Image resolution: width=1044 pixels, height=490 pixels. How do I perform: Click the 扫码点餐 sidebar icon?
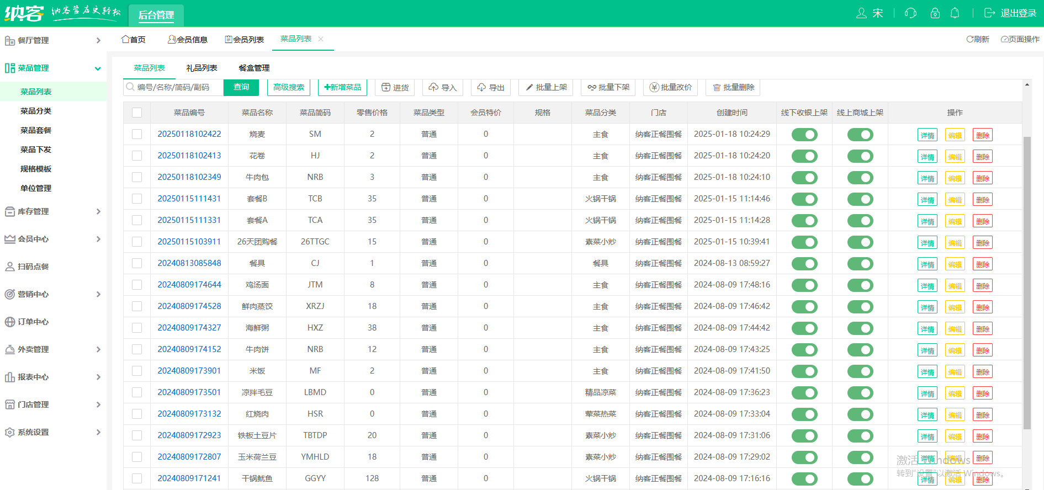point(9,267)
